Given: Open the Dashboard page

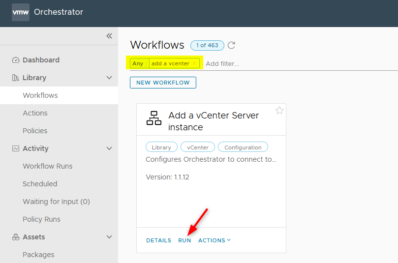Looking at the screenshot, I should (x=41, y=60).
